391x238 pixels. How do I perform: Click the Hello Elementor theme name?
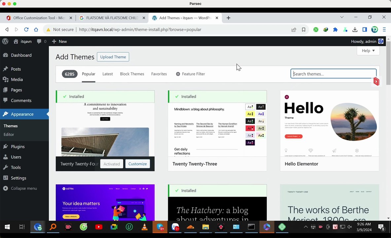point(302,164)
